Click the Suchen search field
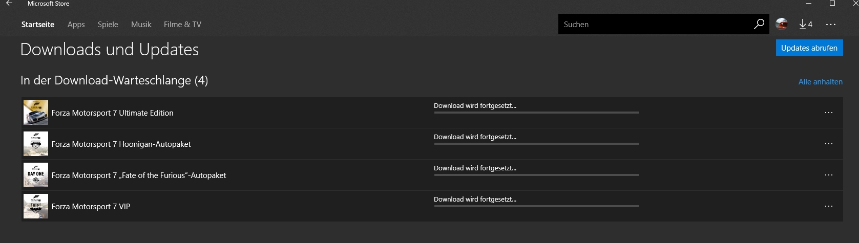Viewport: 859px width, 243px height. [x=653, y=24]
